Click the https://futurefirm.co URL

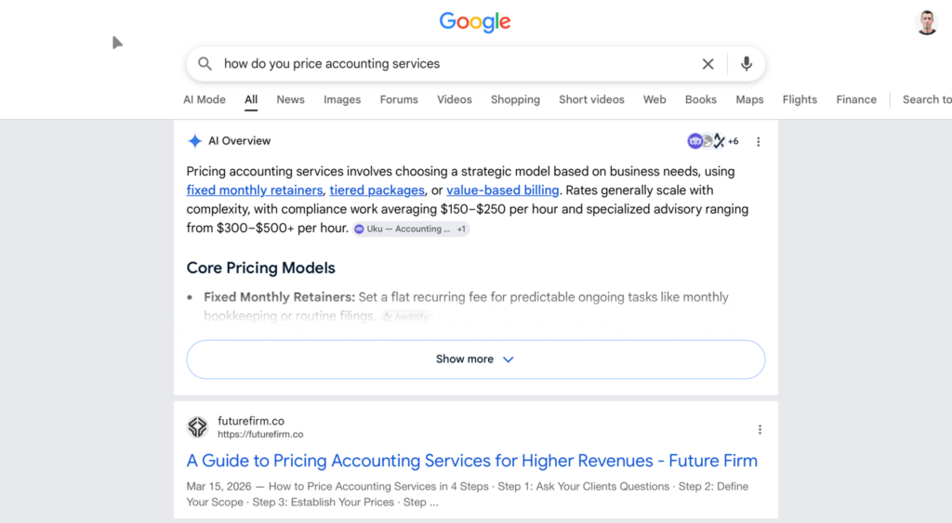coord(260,435)
